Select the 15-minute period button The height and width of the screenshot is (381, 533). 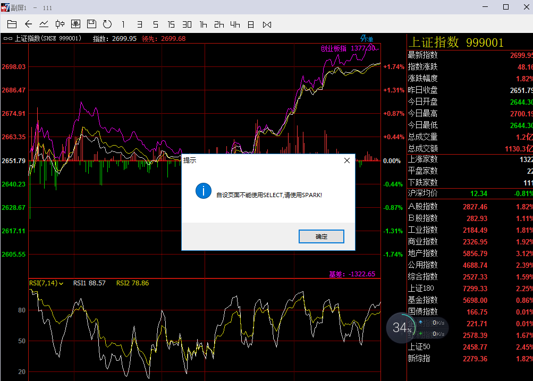coord(171,24)
